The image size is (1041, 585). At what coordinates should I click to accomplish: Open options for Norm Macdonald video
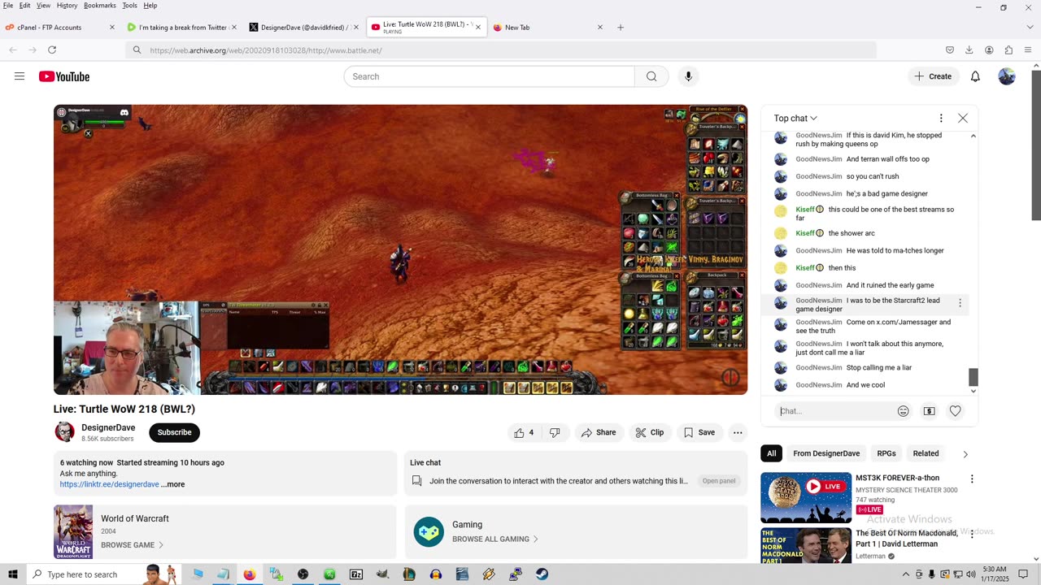coord(971,535)
